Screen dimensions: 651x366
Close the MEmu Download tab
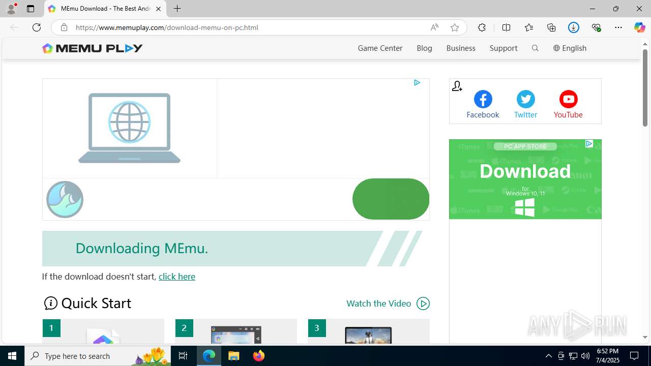(x=158, y=9)
